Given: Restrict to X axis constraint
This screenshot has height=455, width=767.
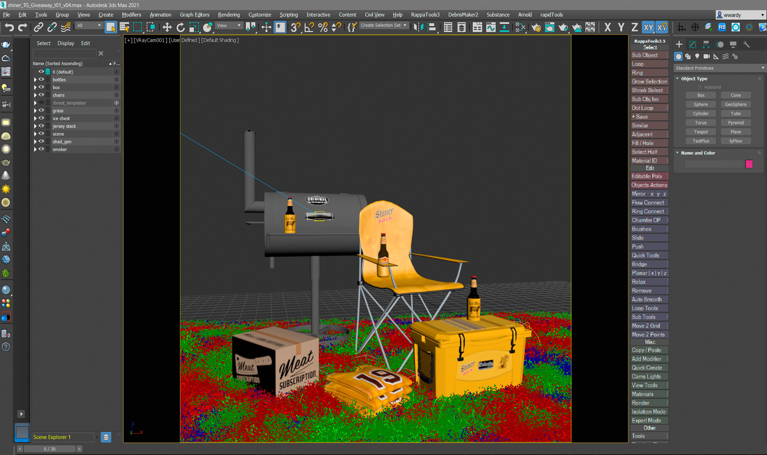Looking at the screenshot, I should click(607, 27).
